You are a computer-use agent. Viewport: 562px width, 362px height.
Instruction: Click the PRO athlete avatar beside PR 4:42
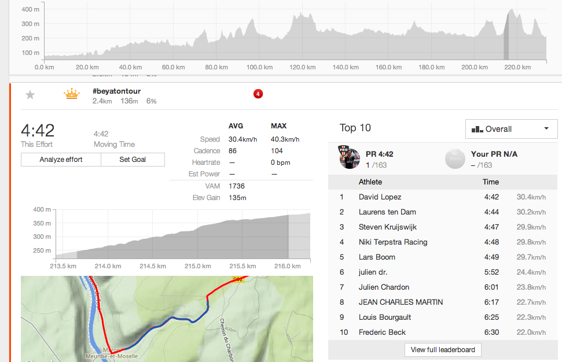[x=349, y=158]
